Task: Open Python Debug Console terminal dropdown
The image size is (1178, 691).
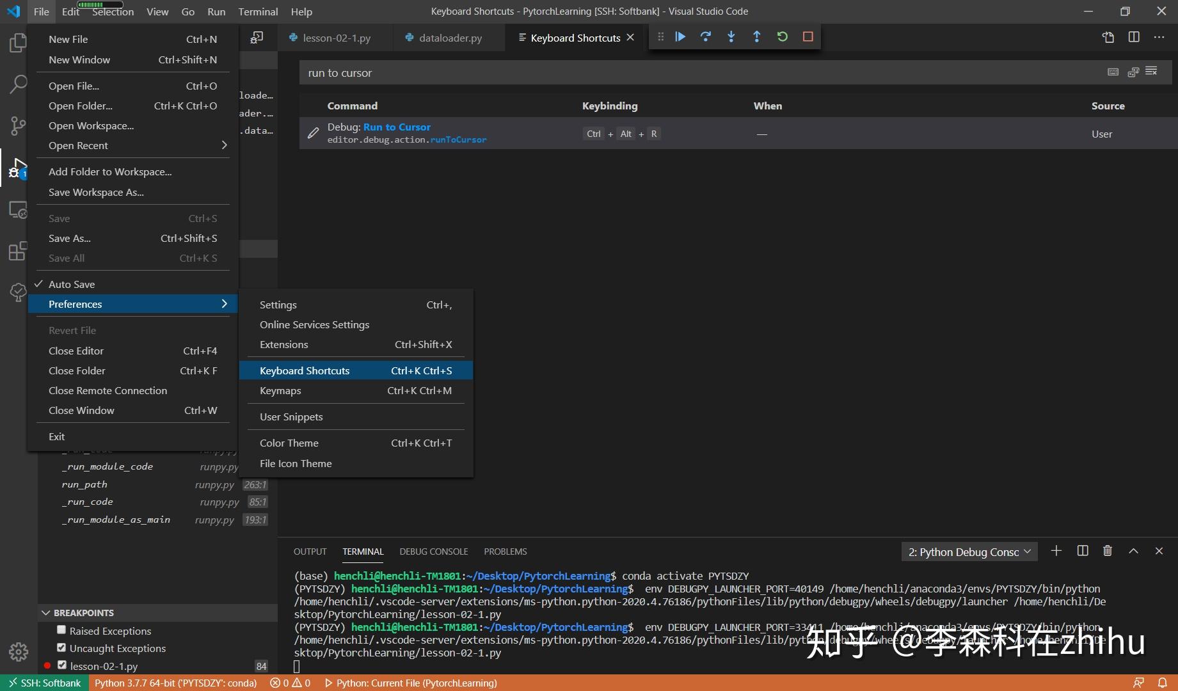Action: coord(969,552)
